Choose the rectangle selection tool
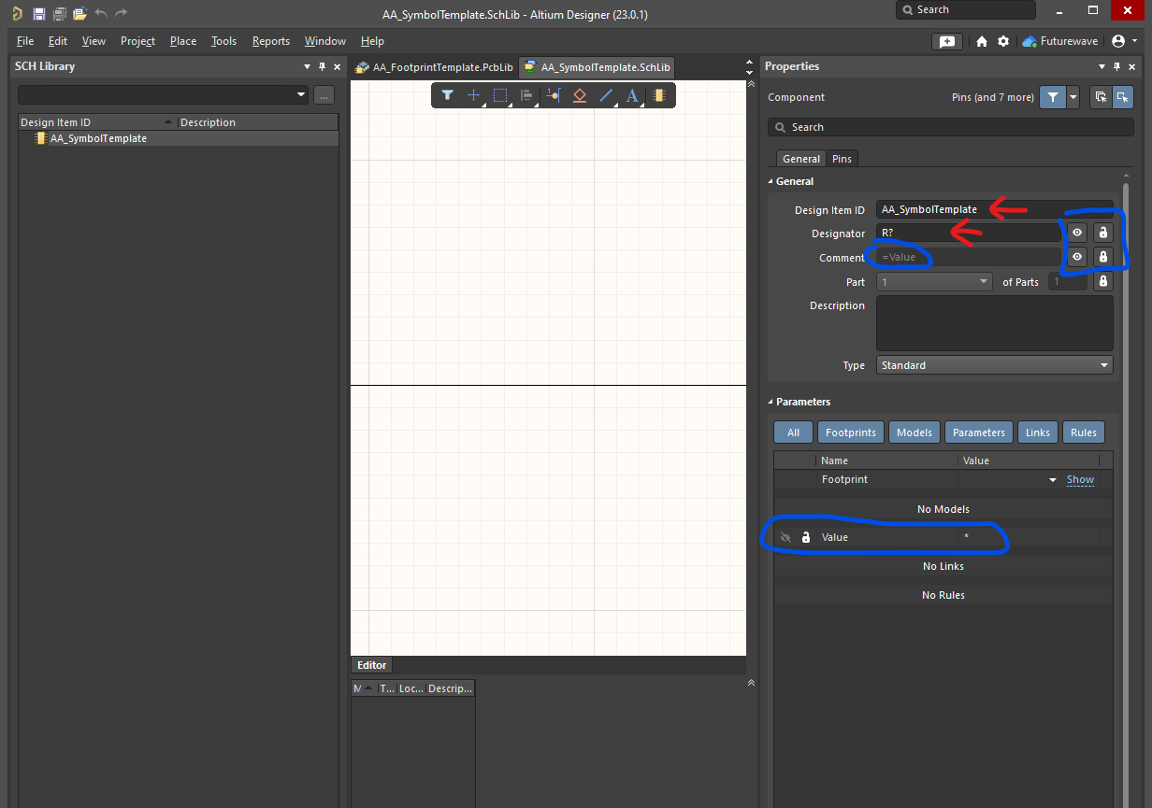 tap(500, 95)
